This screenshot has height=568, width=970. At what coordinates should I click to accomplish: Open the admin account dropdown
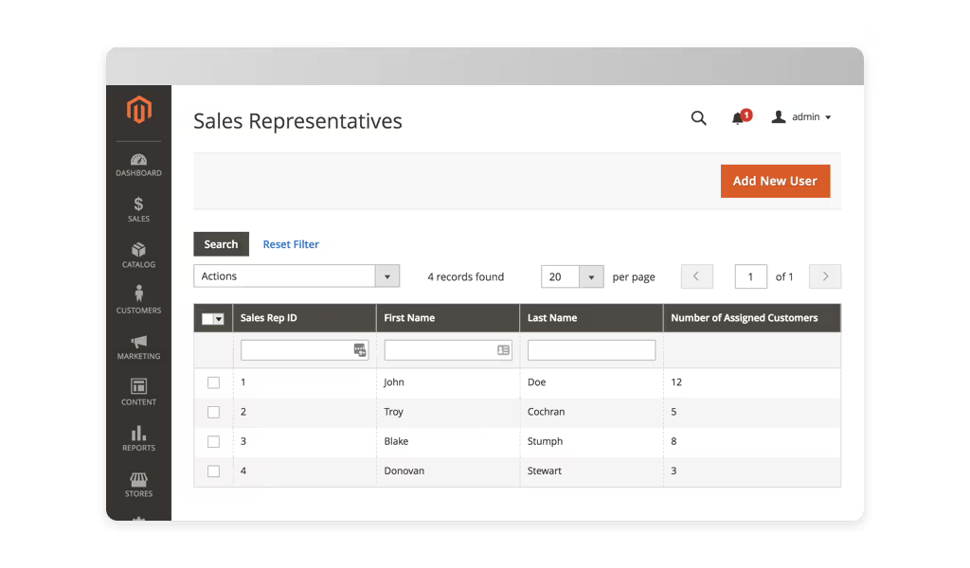(x=801, y=117)
